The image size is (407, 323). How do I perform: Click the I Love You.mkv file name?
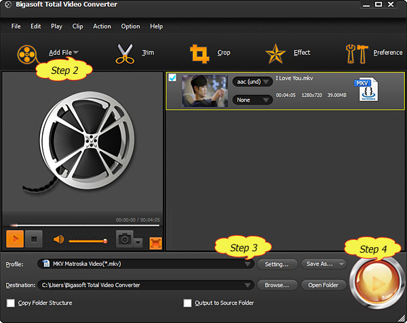[x=294, y=79]
